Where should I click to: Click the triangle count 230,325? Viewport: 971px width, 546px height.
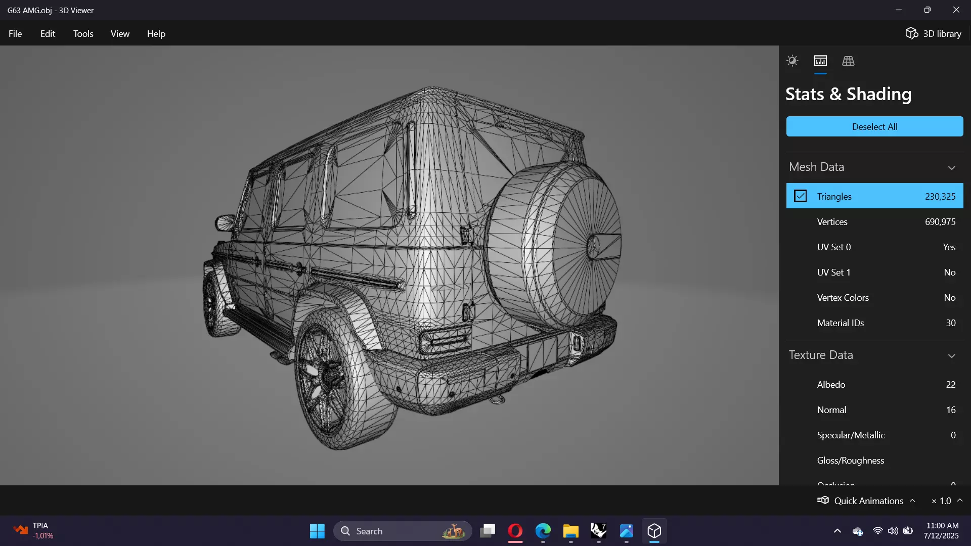click(x=940, y=196)
